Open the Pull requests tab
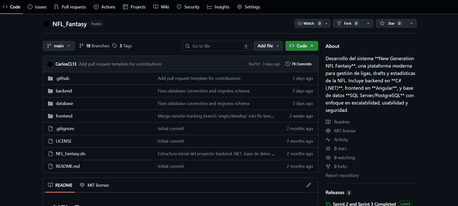The image size is (458, 206). pyautogui.click(x=70, y=7)
